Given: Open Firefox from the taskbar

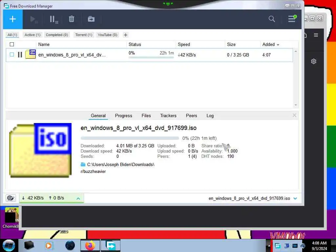Looking at the screenshot, I should tap(90, 245).
